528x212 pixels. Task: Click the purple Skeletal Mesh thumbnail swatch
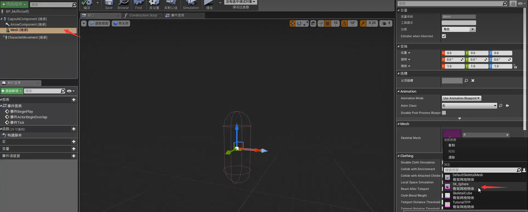(x=451, y=133)
